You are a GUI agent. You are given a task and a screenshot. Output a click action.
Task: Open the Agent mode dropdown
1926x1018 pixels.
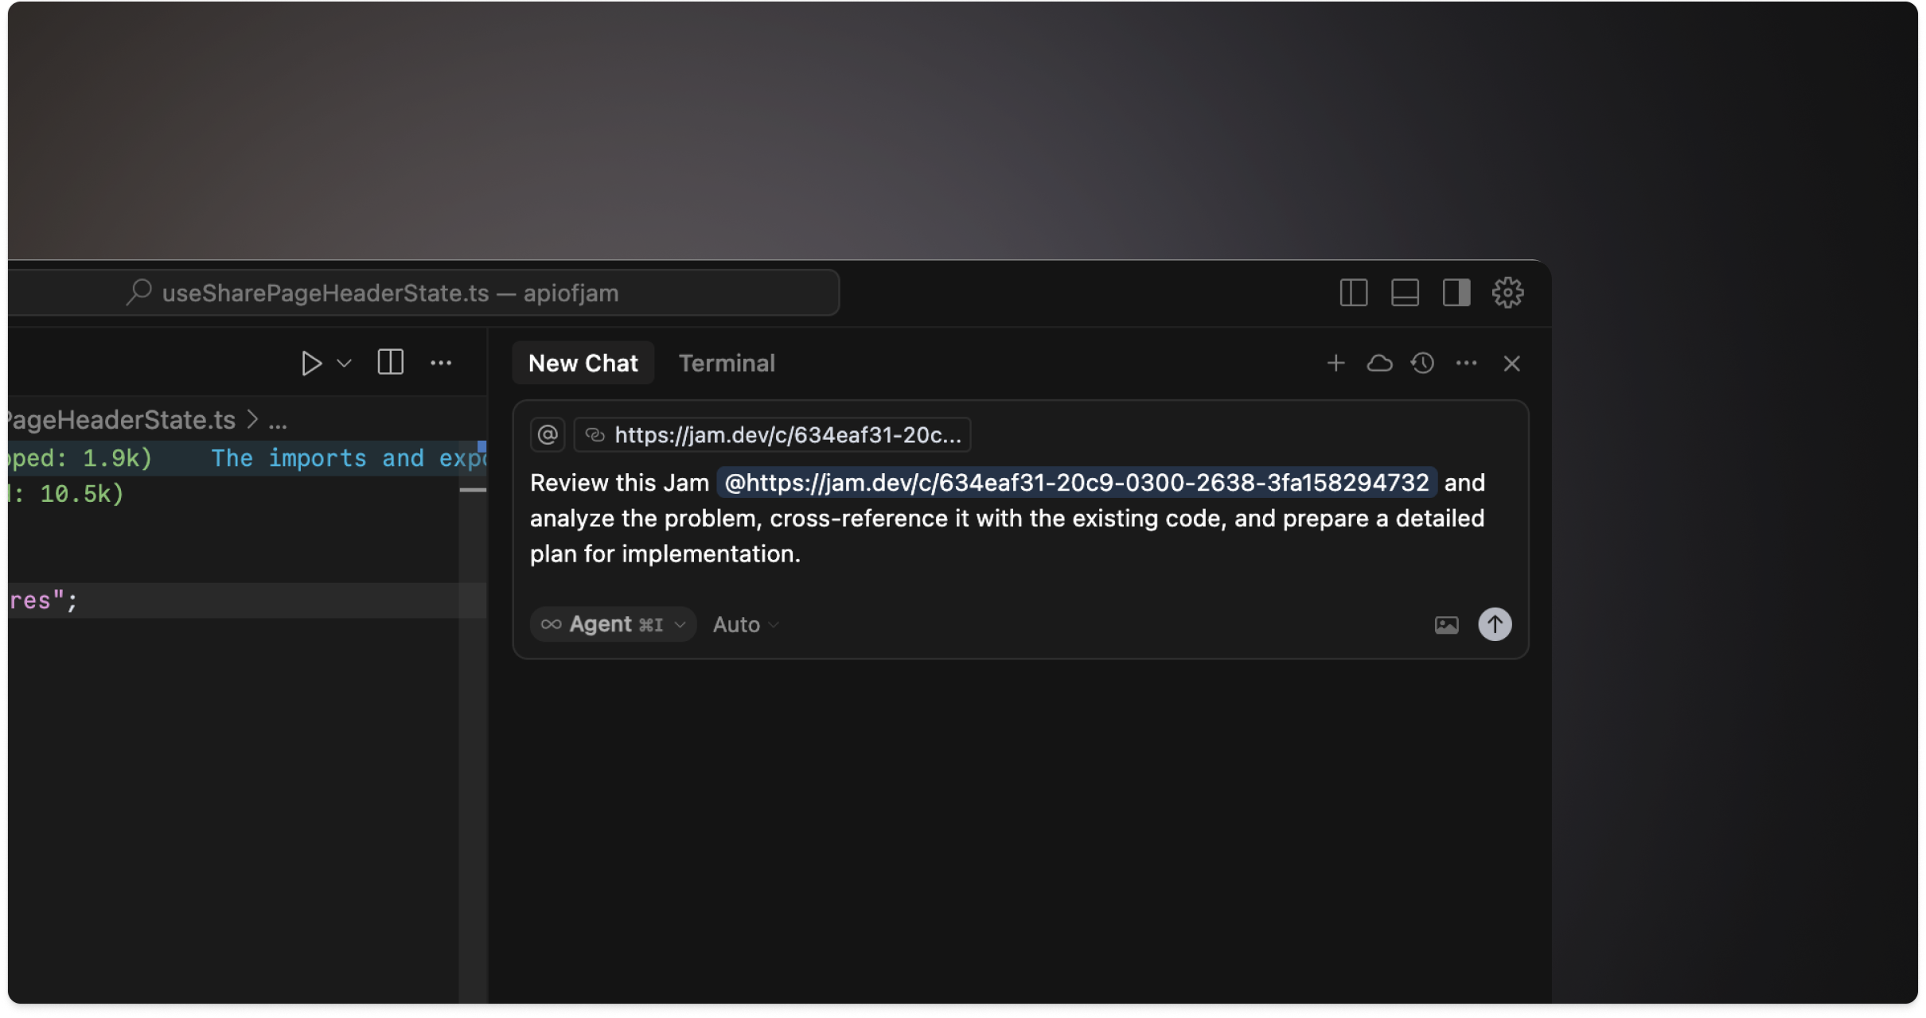coord(613,624)
